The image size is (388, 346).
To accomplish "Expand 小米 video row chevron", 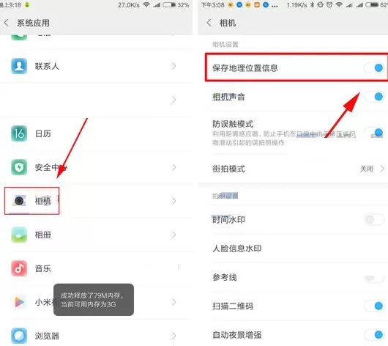I will point(174,302).
